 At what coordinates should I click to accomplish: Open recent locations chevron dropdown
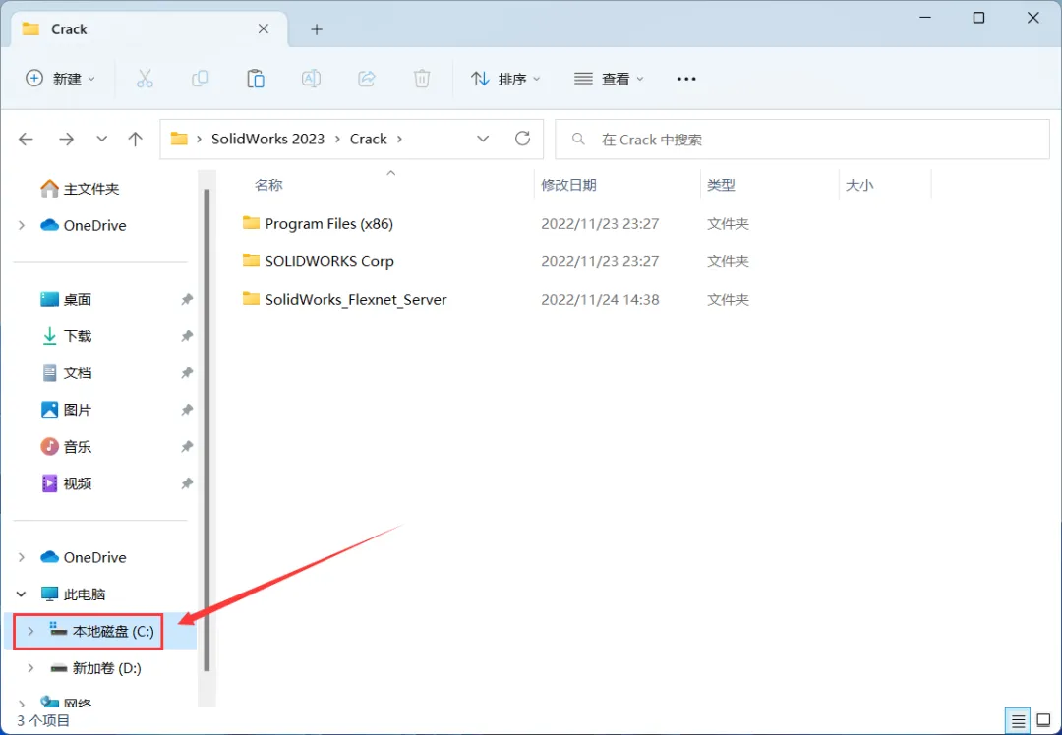click(x=101, y=139)
